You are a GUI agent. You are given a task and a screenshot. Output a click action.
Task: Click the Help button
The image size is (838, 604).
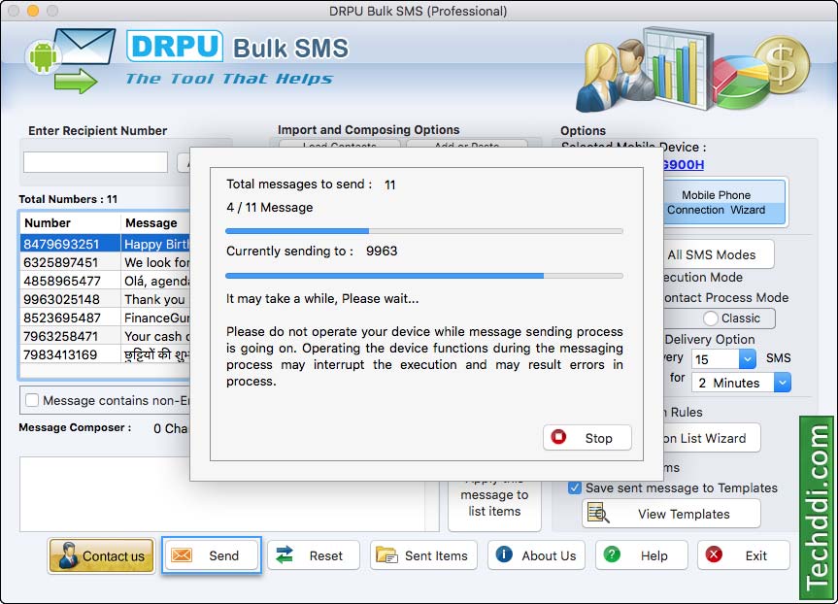pos(642,555)
